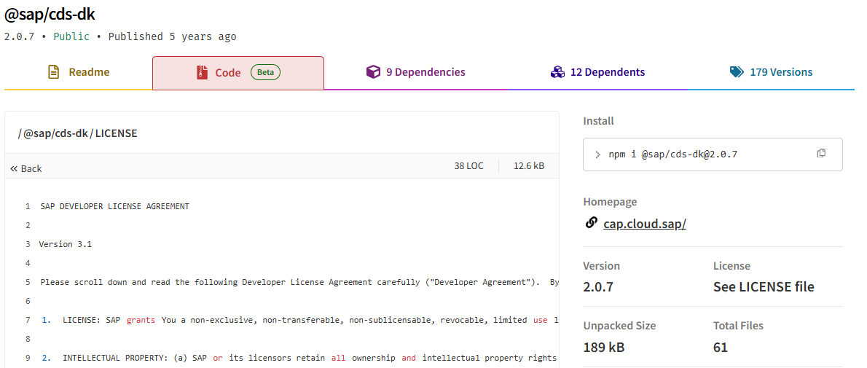Go back with the Back button

pos(26,169)
